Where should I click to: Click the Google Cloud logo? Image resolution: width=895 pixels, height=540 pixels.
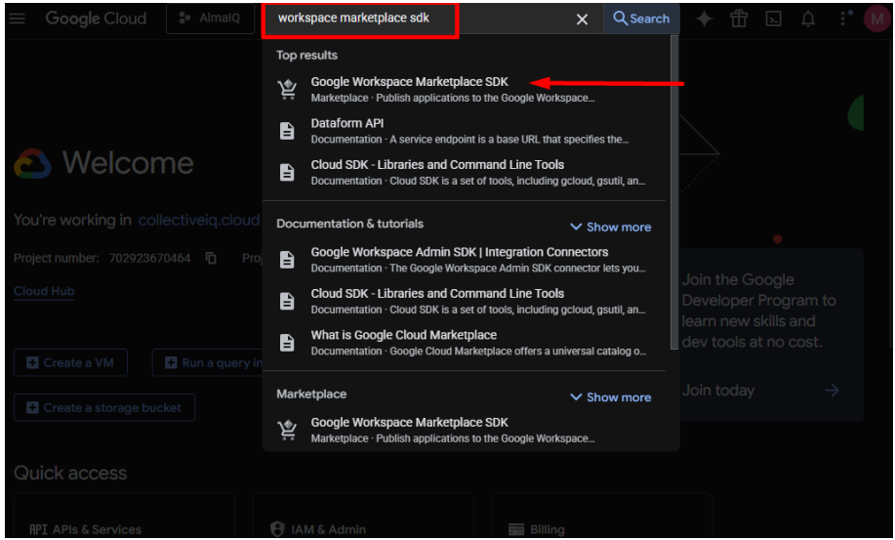pyautogui.click(x=96, y=19)
